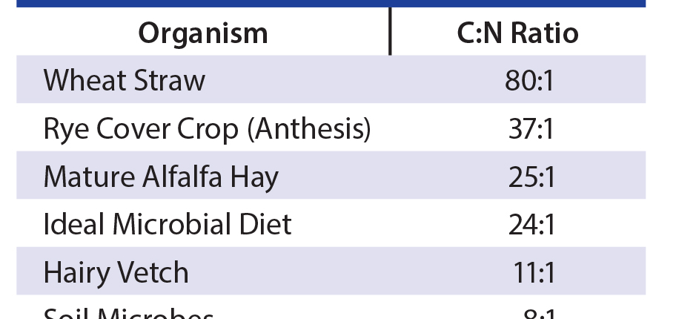This screenshot has width=676, height=319.
Task: Click the 37:1 ratio value
Action: [x=531, y=129]
